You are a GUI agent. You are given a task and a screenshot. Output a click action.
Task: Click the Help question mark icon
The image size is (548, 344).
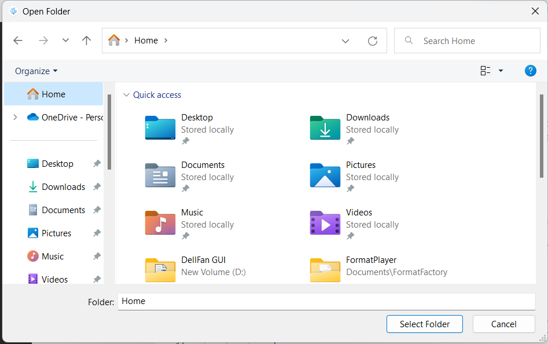point(531,71)
